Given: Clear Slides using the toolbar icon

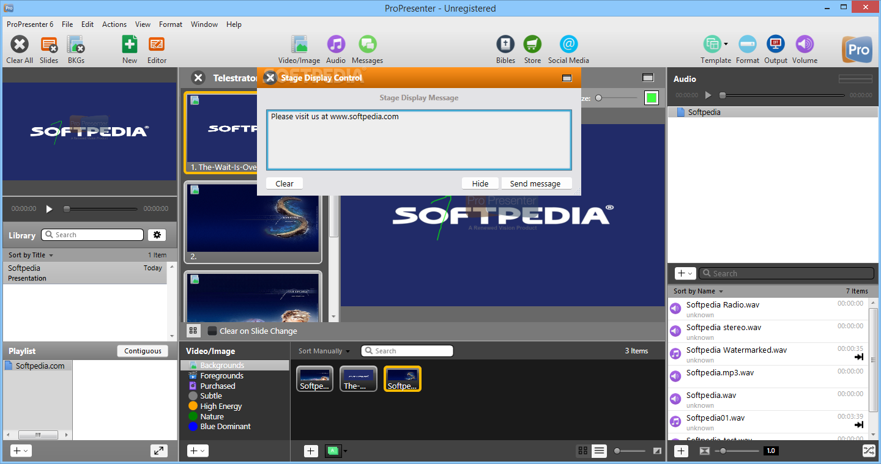Looking at the screenshot, I should coord(49,45).
